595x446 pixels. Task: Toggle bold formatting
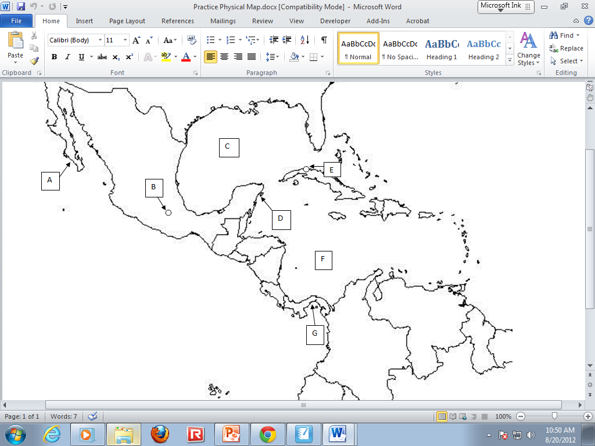[x=54, y=57]
